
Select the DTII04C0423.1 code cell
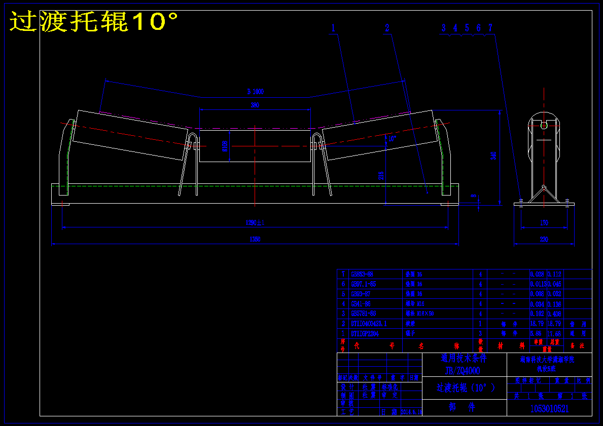pos(369,324)
